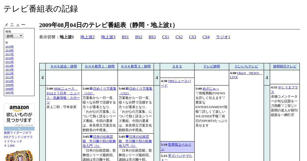Viewport: 307px width, 161px height.
Task: Open the ＮＨＫ教育１・静岡 channel header link
Action: tap(100, 66)
